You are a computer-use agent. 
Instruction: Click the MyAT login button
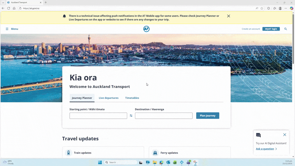(271, 29)
